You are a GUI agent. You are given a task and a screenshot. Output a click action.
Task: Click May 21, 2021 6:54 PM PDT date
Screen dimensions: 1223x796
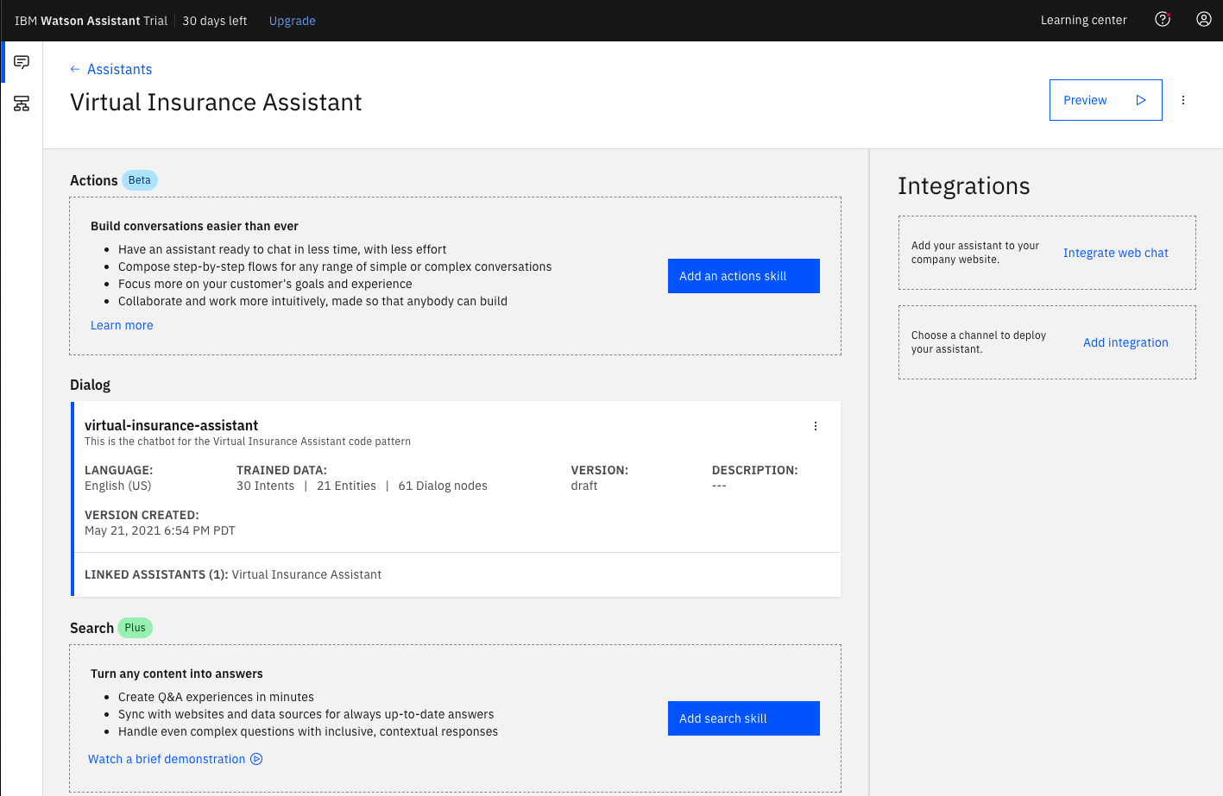160,530
